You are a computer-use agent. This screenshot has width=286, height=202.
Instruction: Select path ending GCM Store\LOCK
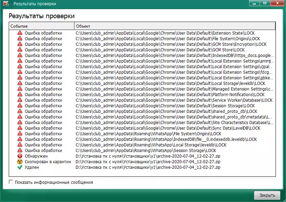click(160, 50)
